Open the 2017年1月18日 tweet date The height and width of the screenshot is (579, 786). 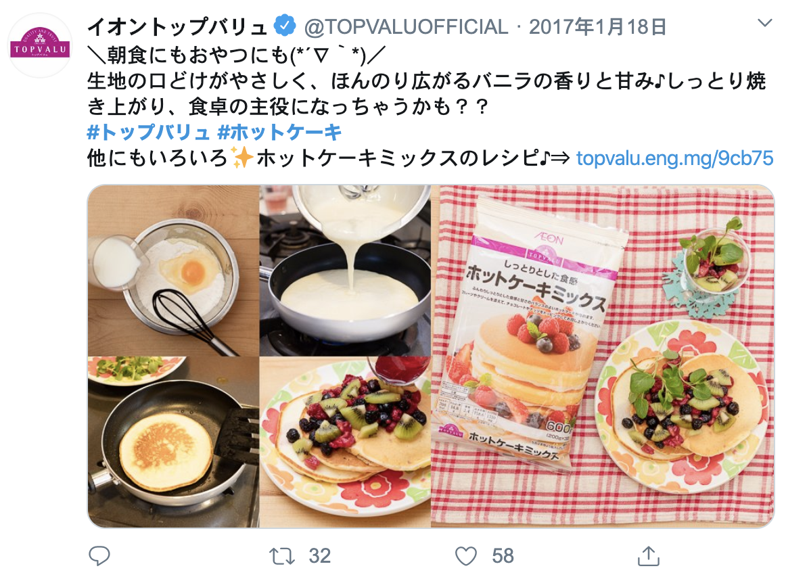(x=597, y=26)
